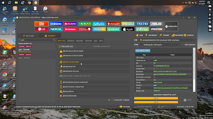The width and height of the screenshot is (213, 119).
Task: Choose the Lenovo brand tile
Action: click(x=70, y=29)
